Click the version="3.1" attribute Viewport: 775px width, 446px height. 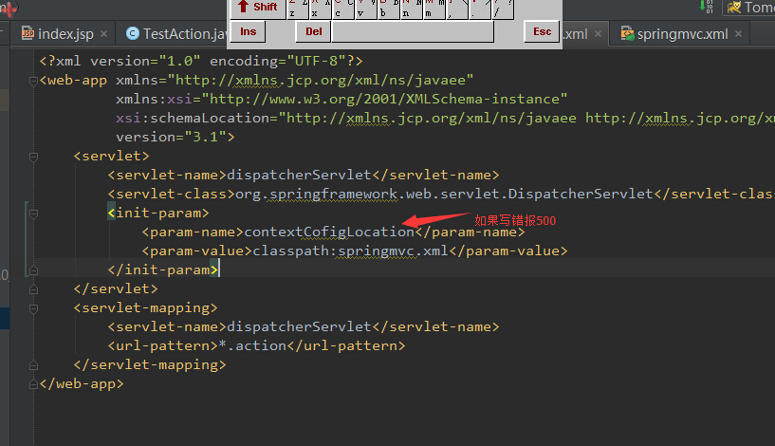[x=171, y=137]
